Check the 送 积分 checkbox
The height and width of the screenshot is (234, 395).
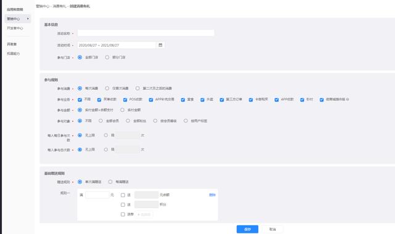tap(123, 205)
